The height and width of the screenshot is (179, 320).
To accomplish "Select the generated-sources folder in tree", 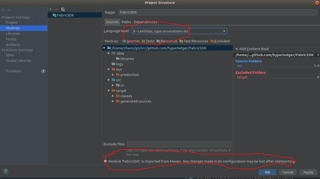I will point(136,101).
